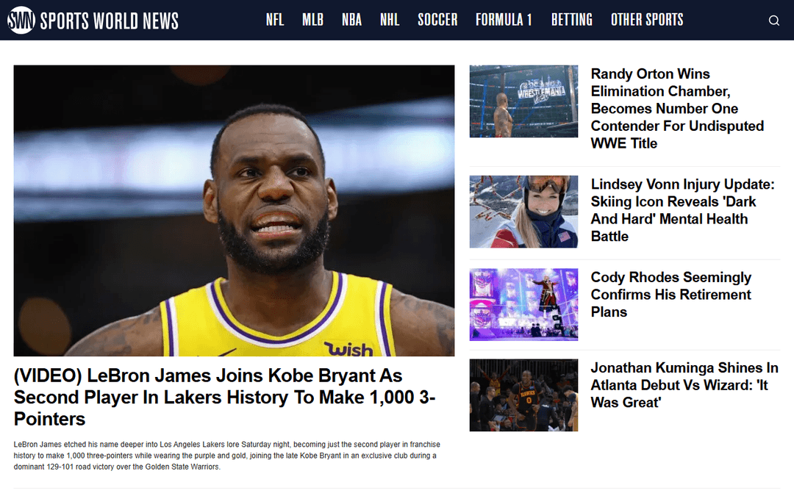Viewport: 794px width, 496px height.
Task: Open the Soccer section
Action: pos(437,20)
